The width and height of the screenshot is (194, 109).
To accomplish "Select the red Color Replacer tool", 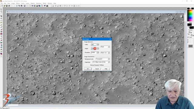I will click(x=1, y=34).
